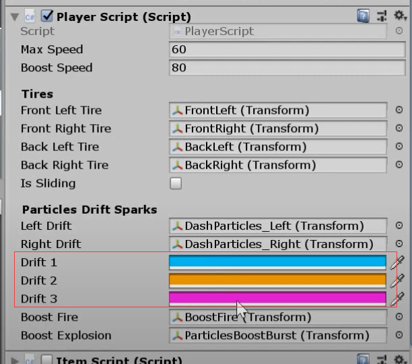Click the Drift 2 label
The height and width of the screenshot is (364, 412).
pos(39,280)
